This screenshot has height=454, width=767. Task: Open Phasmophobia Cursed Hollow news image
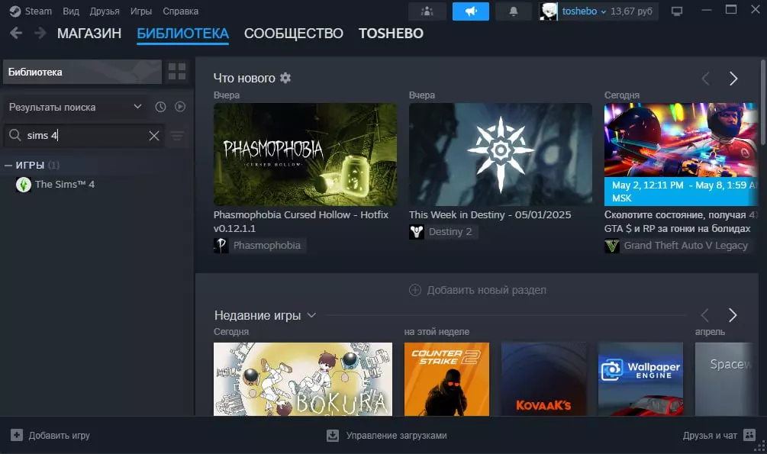(305, 154)
